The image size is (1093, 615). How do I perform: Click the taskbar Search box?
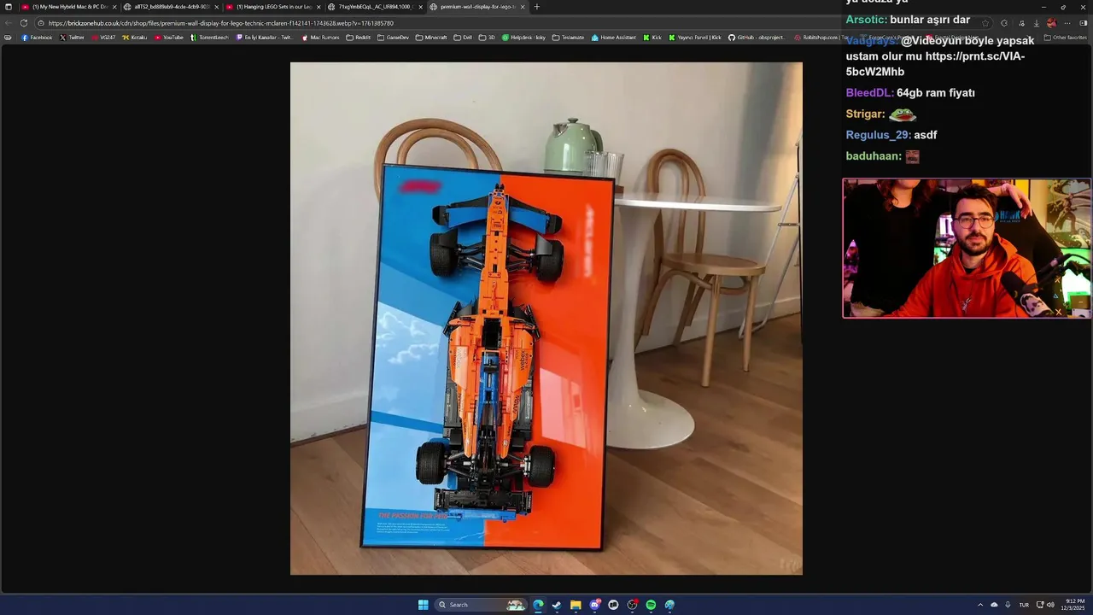point(481,605)
